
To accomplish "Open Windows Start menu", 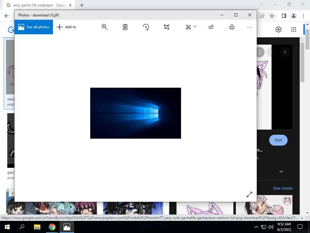I will 7,227.
